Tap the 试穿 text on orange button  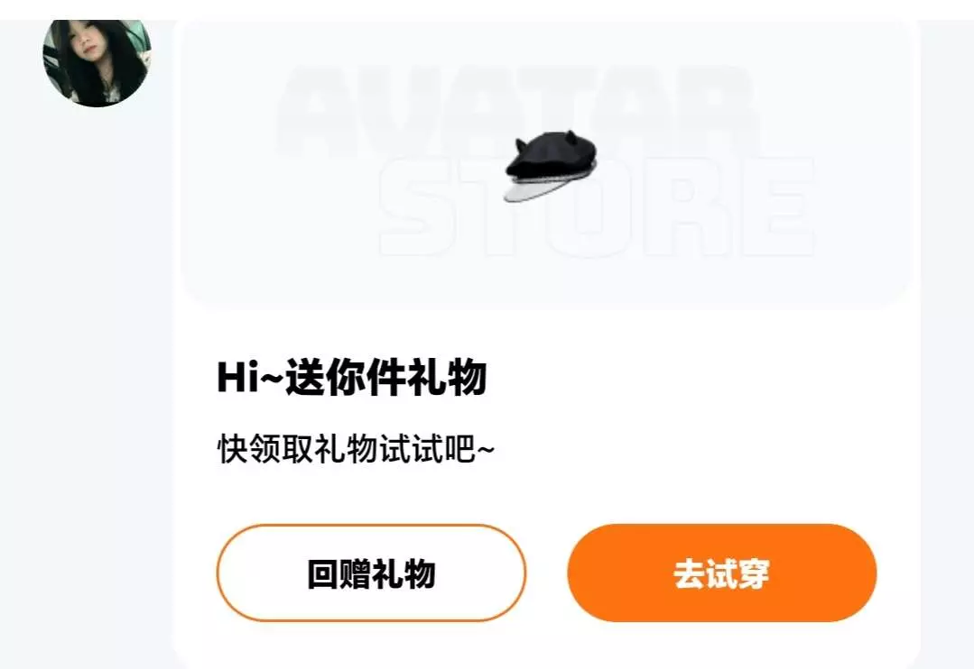pyautogui.click(x=738, y=573)
